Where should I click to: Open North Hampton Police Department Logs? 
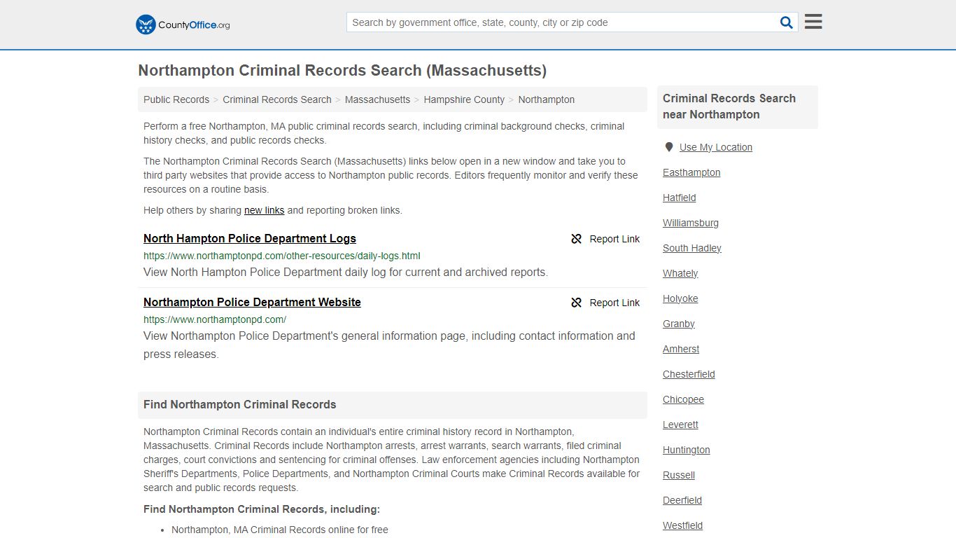pyautogui.click(x=250, y=238)
